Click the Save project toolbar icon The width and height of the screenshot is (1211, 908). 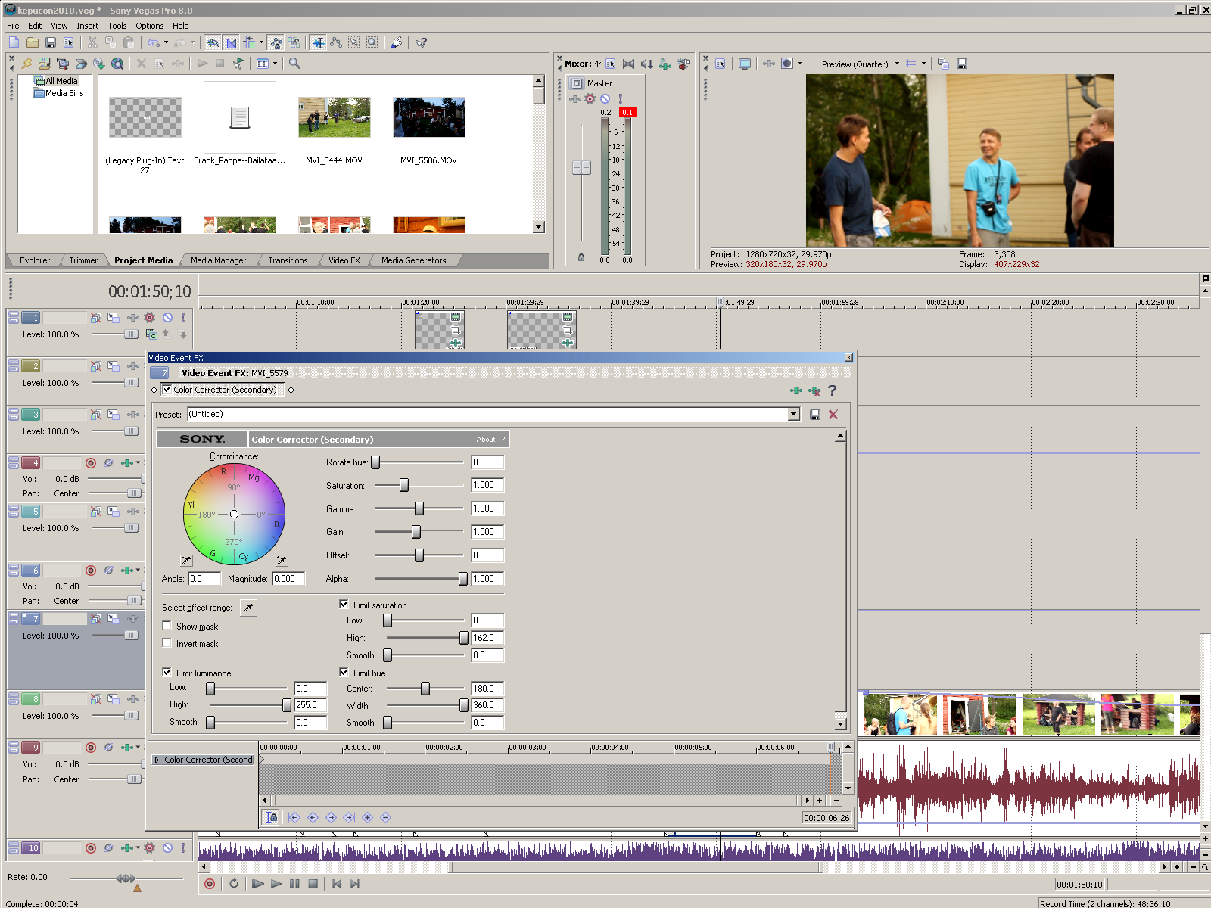click(51, 43)
